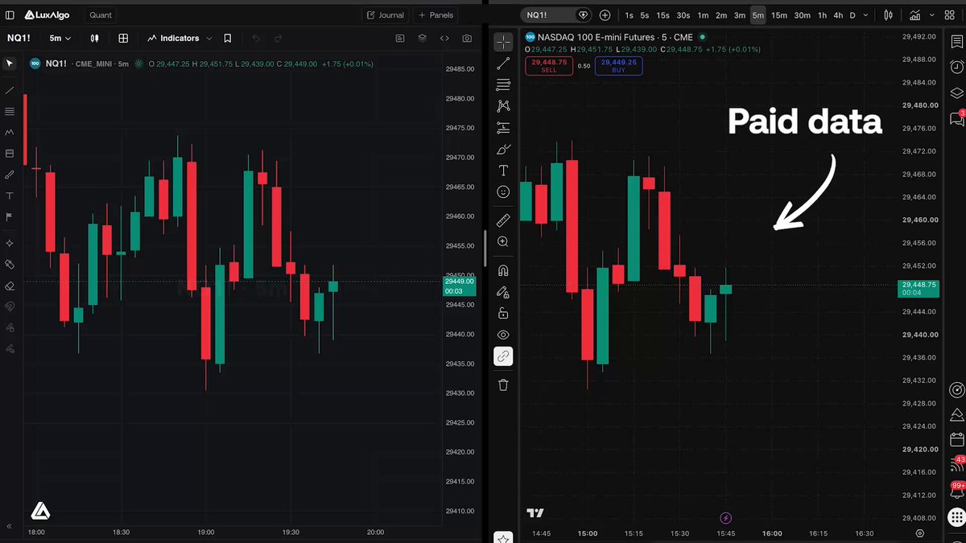Open the Indicators menu in LuxAlgo

coord(173,38)
